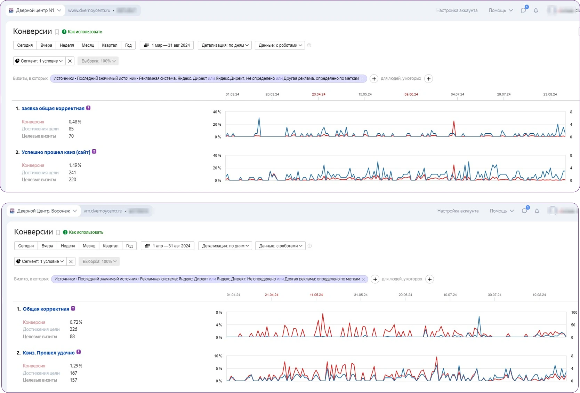Open the user avatar in Дверной Центр. Воронеж header
Screen dimensions: 580x393
552,211
